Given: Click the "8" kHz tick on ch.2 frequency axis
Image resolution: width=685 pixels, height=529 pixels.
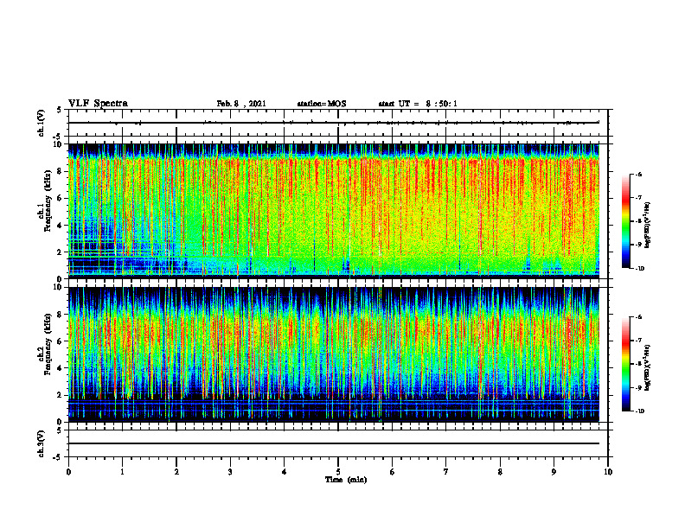Looking at the screenshot, I should [x=61, y=315].
